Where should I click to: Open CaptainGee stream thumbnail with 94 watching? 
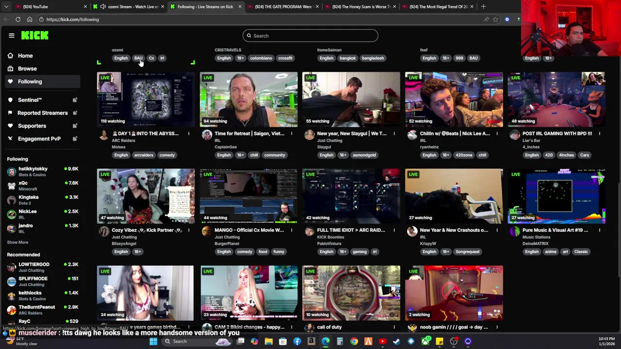(248, 99)
